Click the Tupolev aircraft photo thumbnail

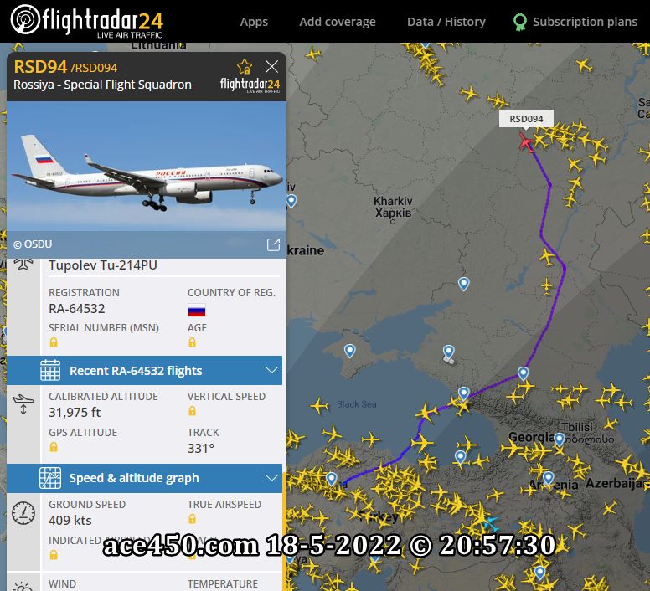coord(147,172)
